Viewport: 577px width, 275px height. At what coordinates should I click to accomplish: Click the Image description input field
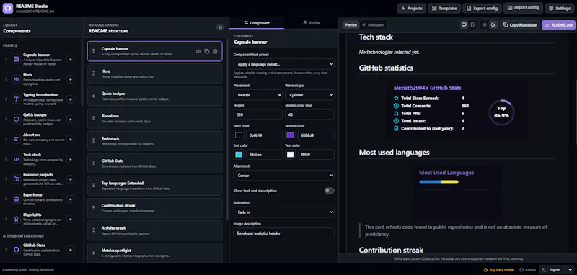point(283,233)
